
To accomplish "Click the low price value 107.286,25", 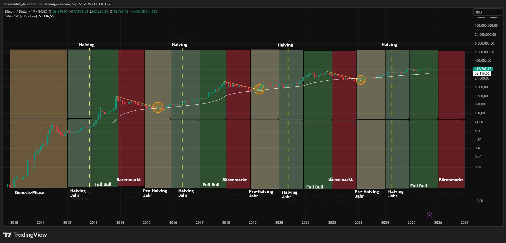I will coord(100,12).
